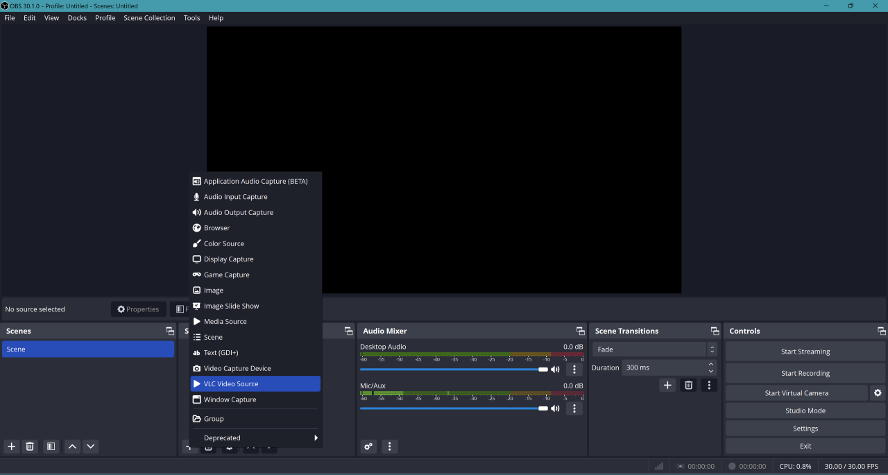Increase transition duration with the stepper arrow

coord(710,363)
